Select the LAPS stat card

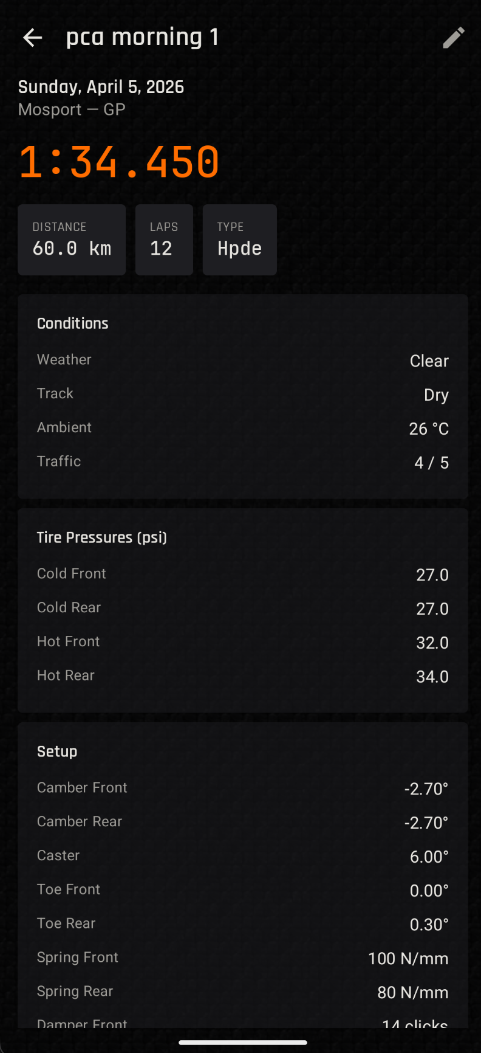pyautogui.click(x=164, y=240)
